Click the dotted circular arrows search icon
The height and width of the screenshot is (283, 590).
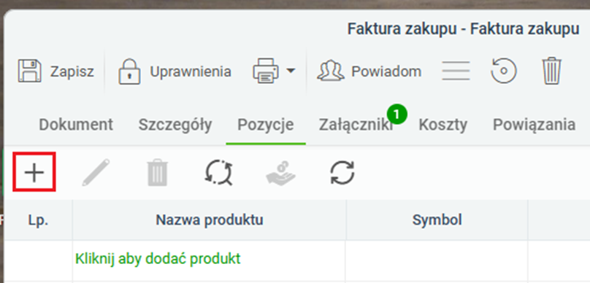[x=219, y=173]
